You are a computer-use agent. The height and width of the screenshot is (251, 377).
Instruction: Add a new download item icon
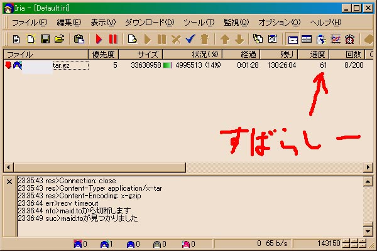point(132,39)
